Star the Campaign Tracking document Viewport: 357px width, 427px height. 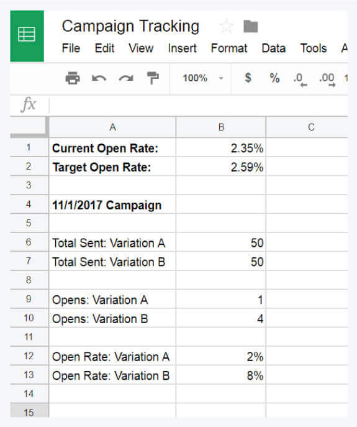227,26
